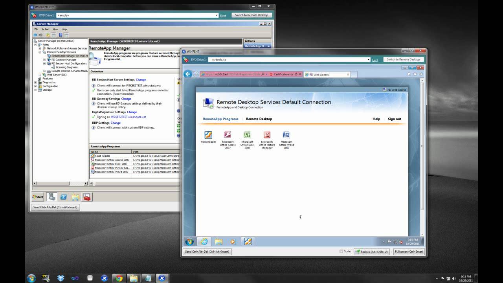This screenshot has width=503, height=283.
Task: Click host taskbar volume tray icon
Action: point(455,278)
